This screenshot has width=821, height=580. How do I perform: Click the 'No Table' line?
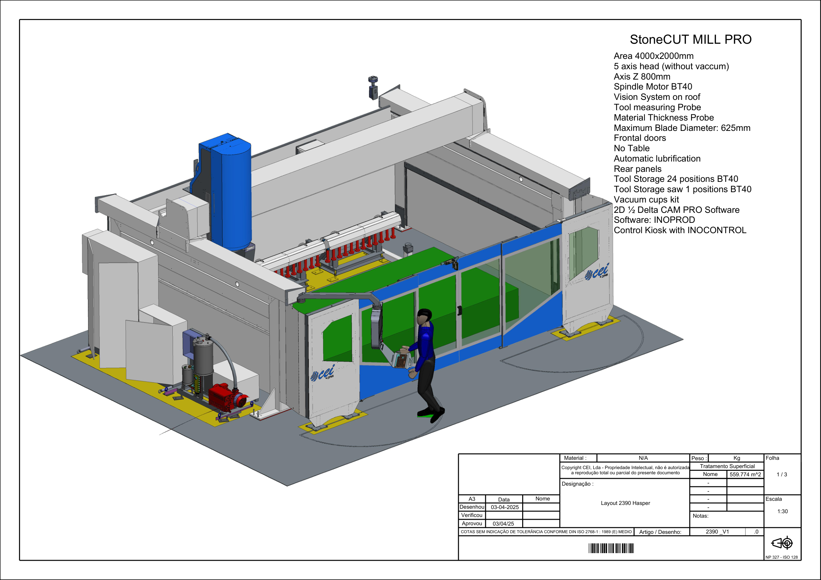[x=631, y=148]
